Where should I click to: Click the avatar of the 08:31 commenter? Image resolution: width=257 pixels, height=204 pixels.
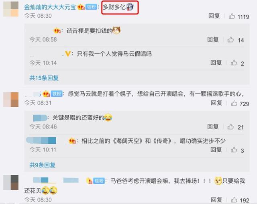(x=11, y=100)
